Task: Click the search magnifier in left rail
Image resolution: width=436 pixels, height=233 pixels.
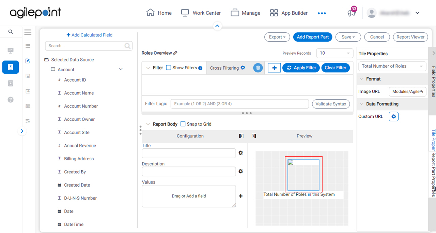Action: (x=11, y=32)
